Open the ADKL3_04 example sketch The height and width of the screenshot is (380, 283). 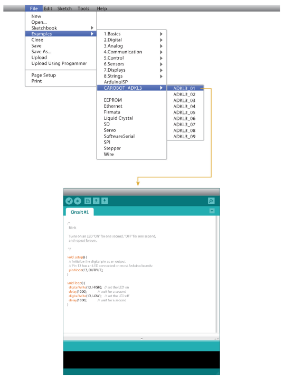click(x=185, y=107)
